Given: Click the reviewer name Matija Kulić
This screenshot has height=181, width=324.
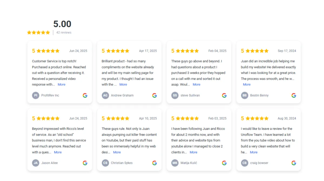Looking at the screenshot, I should 189,163.
